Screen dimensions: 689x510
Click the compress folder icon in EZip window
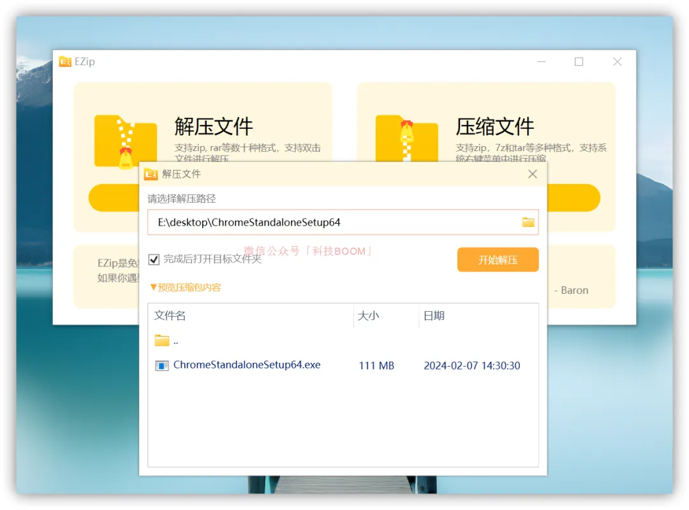pyautogui.click(x=407, y=138)
